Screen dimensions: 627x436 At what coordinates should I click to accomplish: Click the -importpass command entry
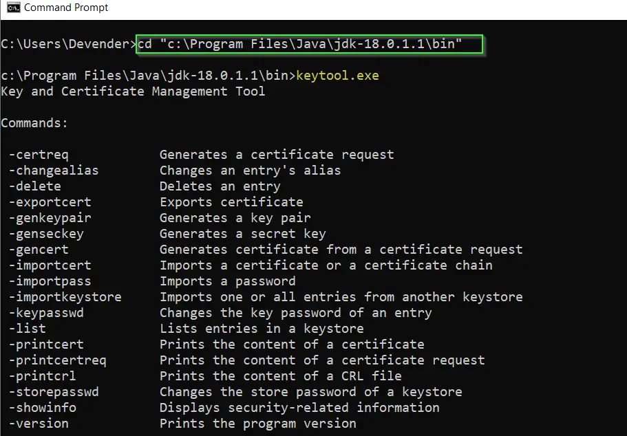(50, 281)
